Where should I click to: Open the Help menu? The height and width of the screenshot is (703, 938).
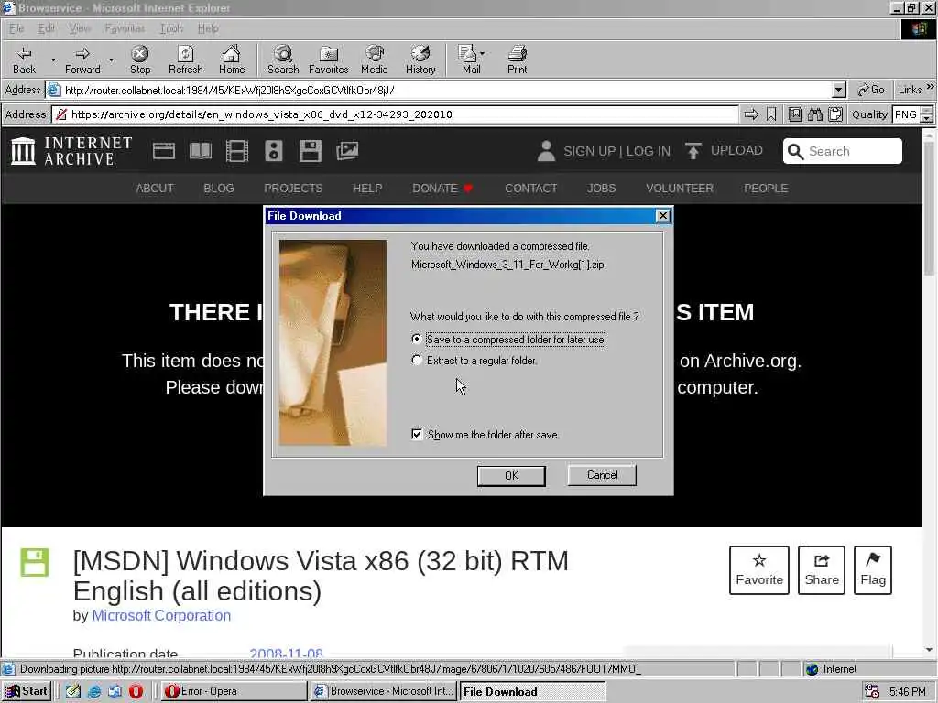(208, 28)
